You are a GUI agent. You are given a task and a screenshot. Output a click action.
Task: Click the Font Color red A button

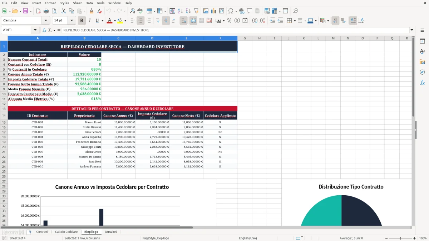coord(109,21)
